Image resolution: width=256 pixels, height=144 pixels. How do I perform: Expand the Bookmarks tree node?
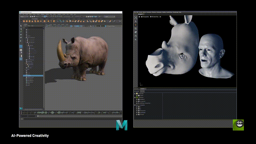pos(135,94)
